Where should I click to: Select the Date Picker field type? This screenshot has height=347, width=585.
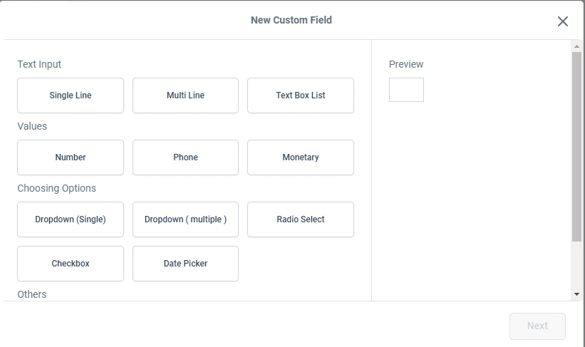point(185,264)
